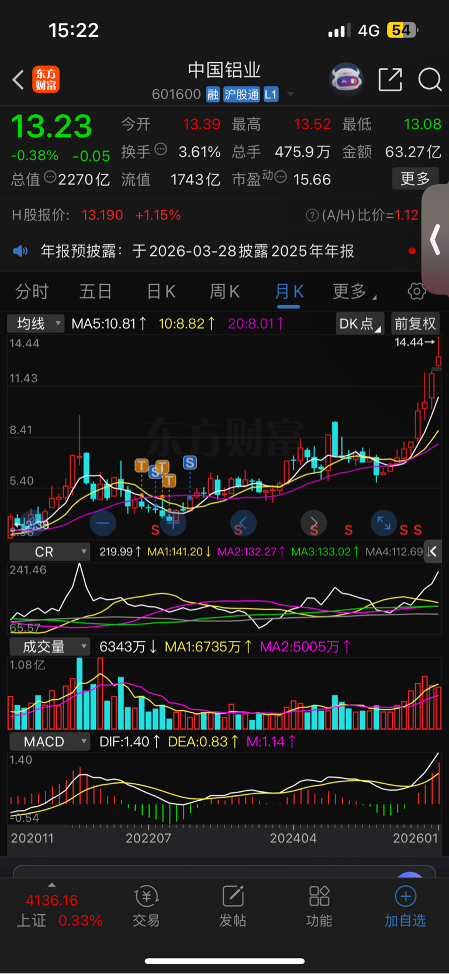
Task: Tap MA5:10.81 moving average value
Action: pos(109,323)
